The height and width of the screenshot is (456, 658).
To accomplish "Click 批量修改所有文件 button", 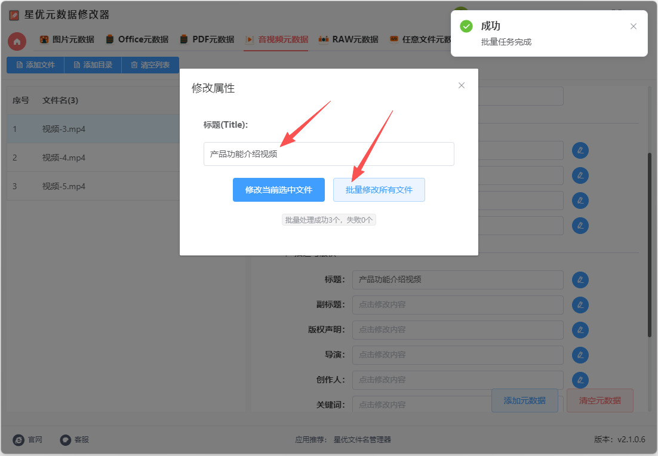I will pyautogui.click(x=379, y=190).
